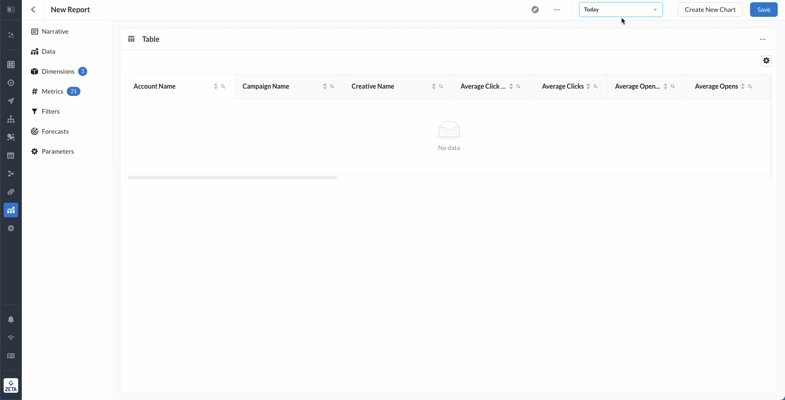Open the settings gear in left rail
The width and height of the screenshot is (785, 400).
click(x=11, y=228)
